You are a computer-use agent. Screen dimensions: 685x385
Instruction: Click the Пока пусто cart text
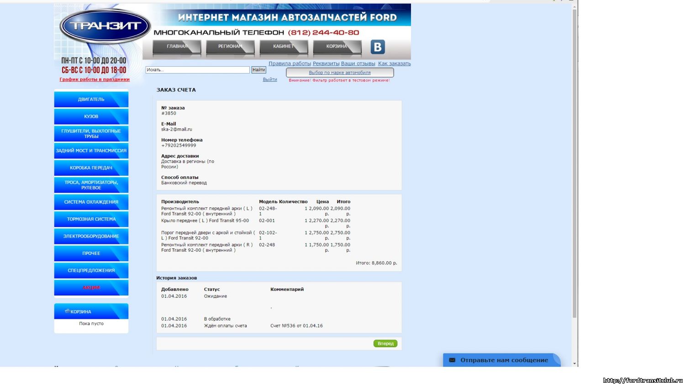coord(91,323)
